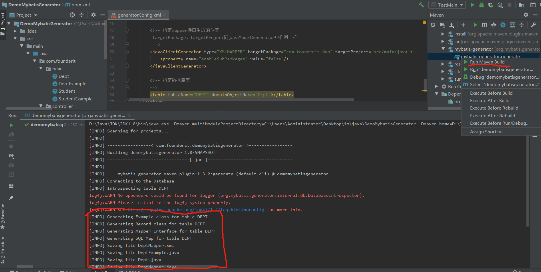Toggle Maven skip tests mode

(494, 25)
